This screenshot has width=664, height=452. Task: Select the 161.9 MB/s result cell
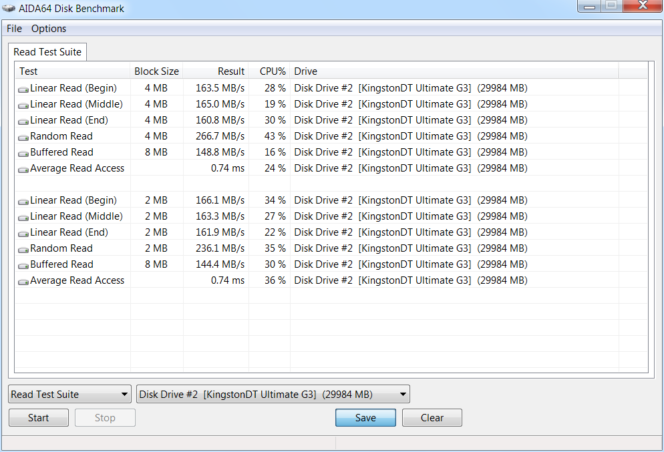tap(220, 232)
